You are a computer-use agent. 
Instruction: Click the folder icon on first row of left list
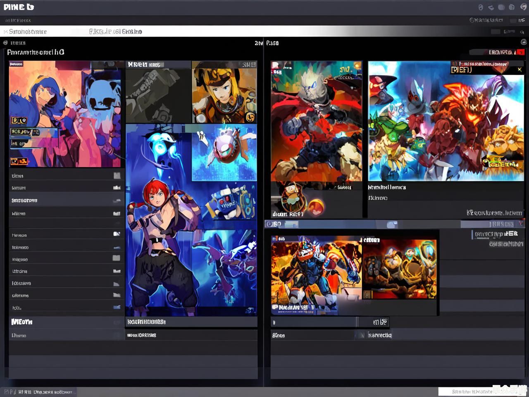point(117,175)
